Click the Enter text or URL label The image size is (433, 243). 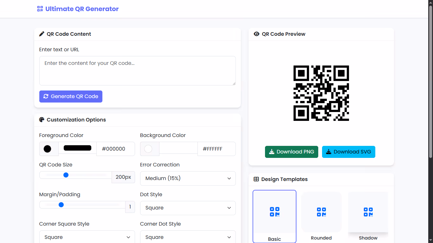click(x=59, y=50)
